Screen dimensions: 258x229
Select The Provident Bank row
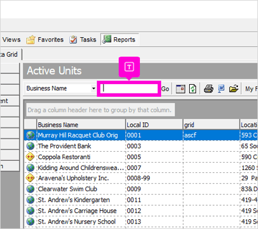click(x=141, y=146)
